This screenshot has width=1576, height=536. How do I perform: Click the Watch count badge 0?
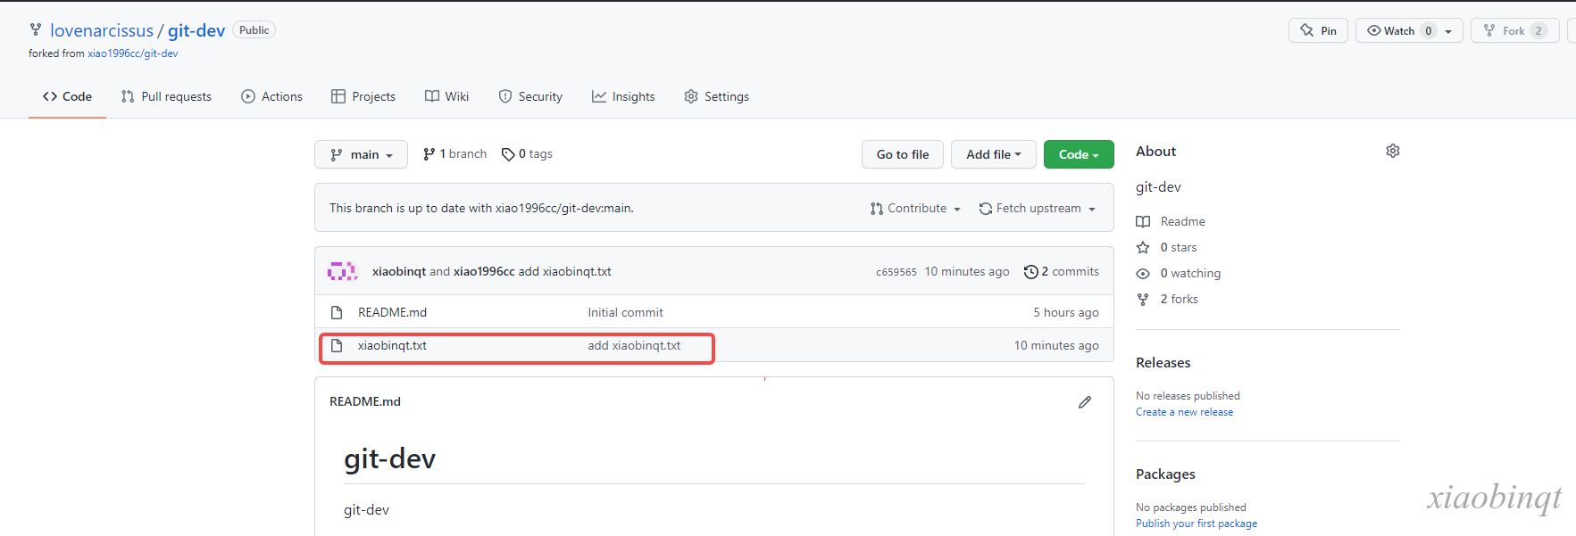pyautogui.click(x=1429, y=30)
